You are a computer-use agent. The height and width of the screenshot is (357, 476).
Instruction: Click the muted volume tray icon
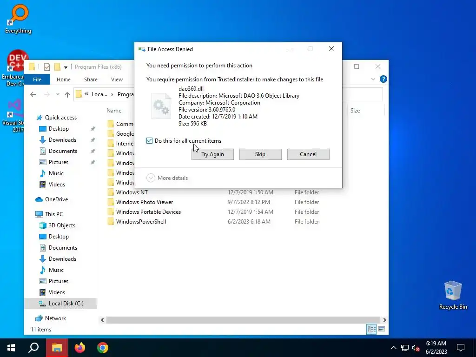[x=416, y=348]
